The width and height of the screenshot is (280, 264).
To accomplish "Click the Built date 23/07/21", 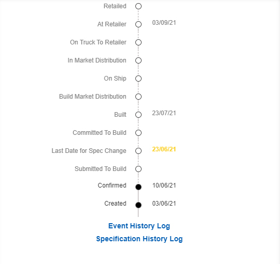I will point(164,113).
